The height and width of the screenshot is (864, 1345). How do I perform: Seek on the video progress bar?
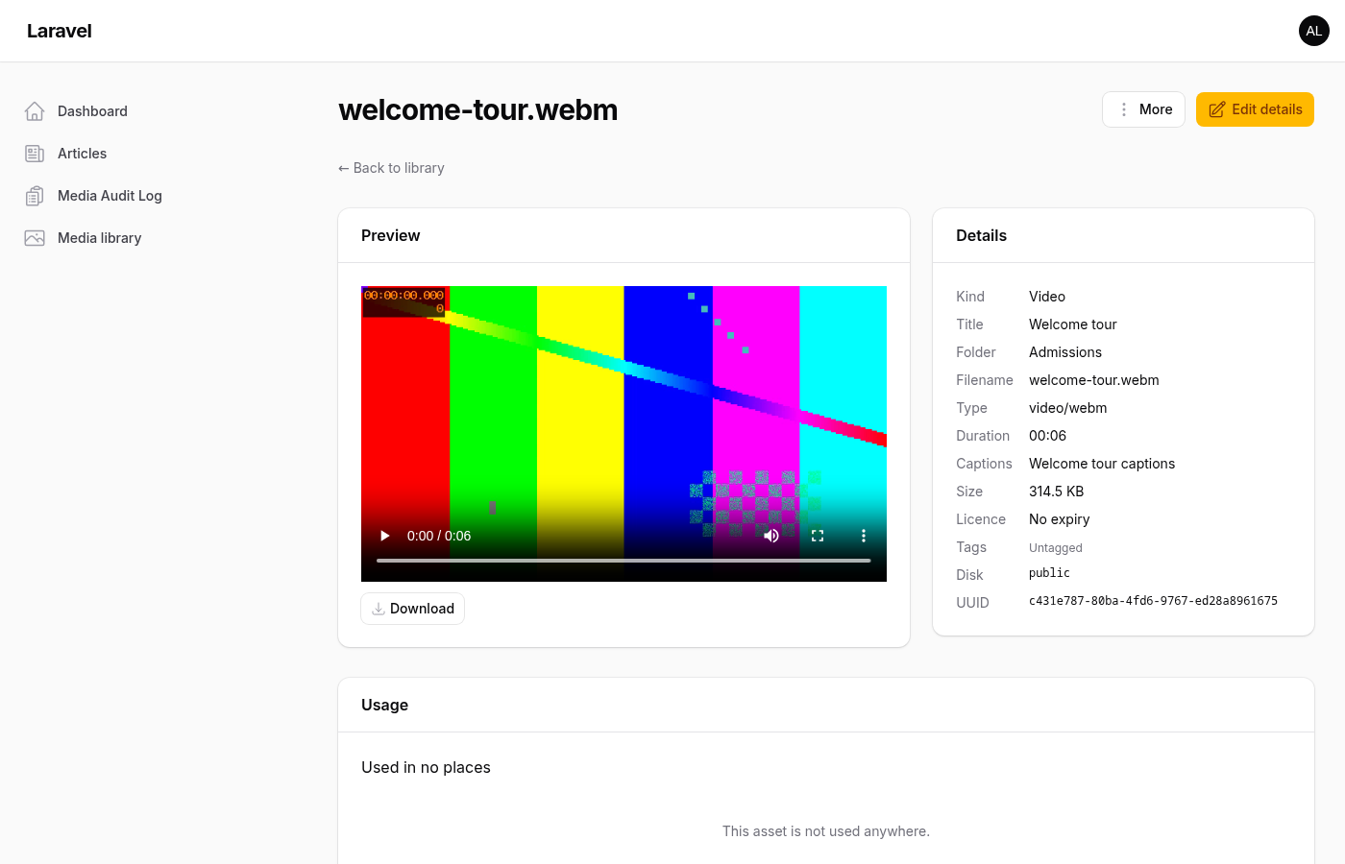pyautogui.click(x=624, y=561)
